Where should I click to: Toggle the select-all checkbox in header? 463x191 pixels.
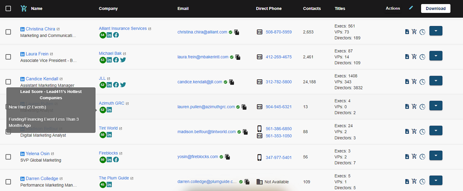[x=8, y=8]
